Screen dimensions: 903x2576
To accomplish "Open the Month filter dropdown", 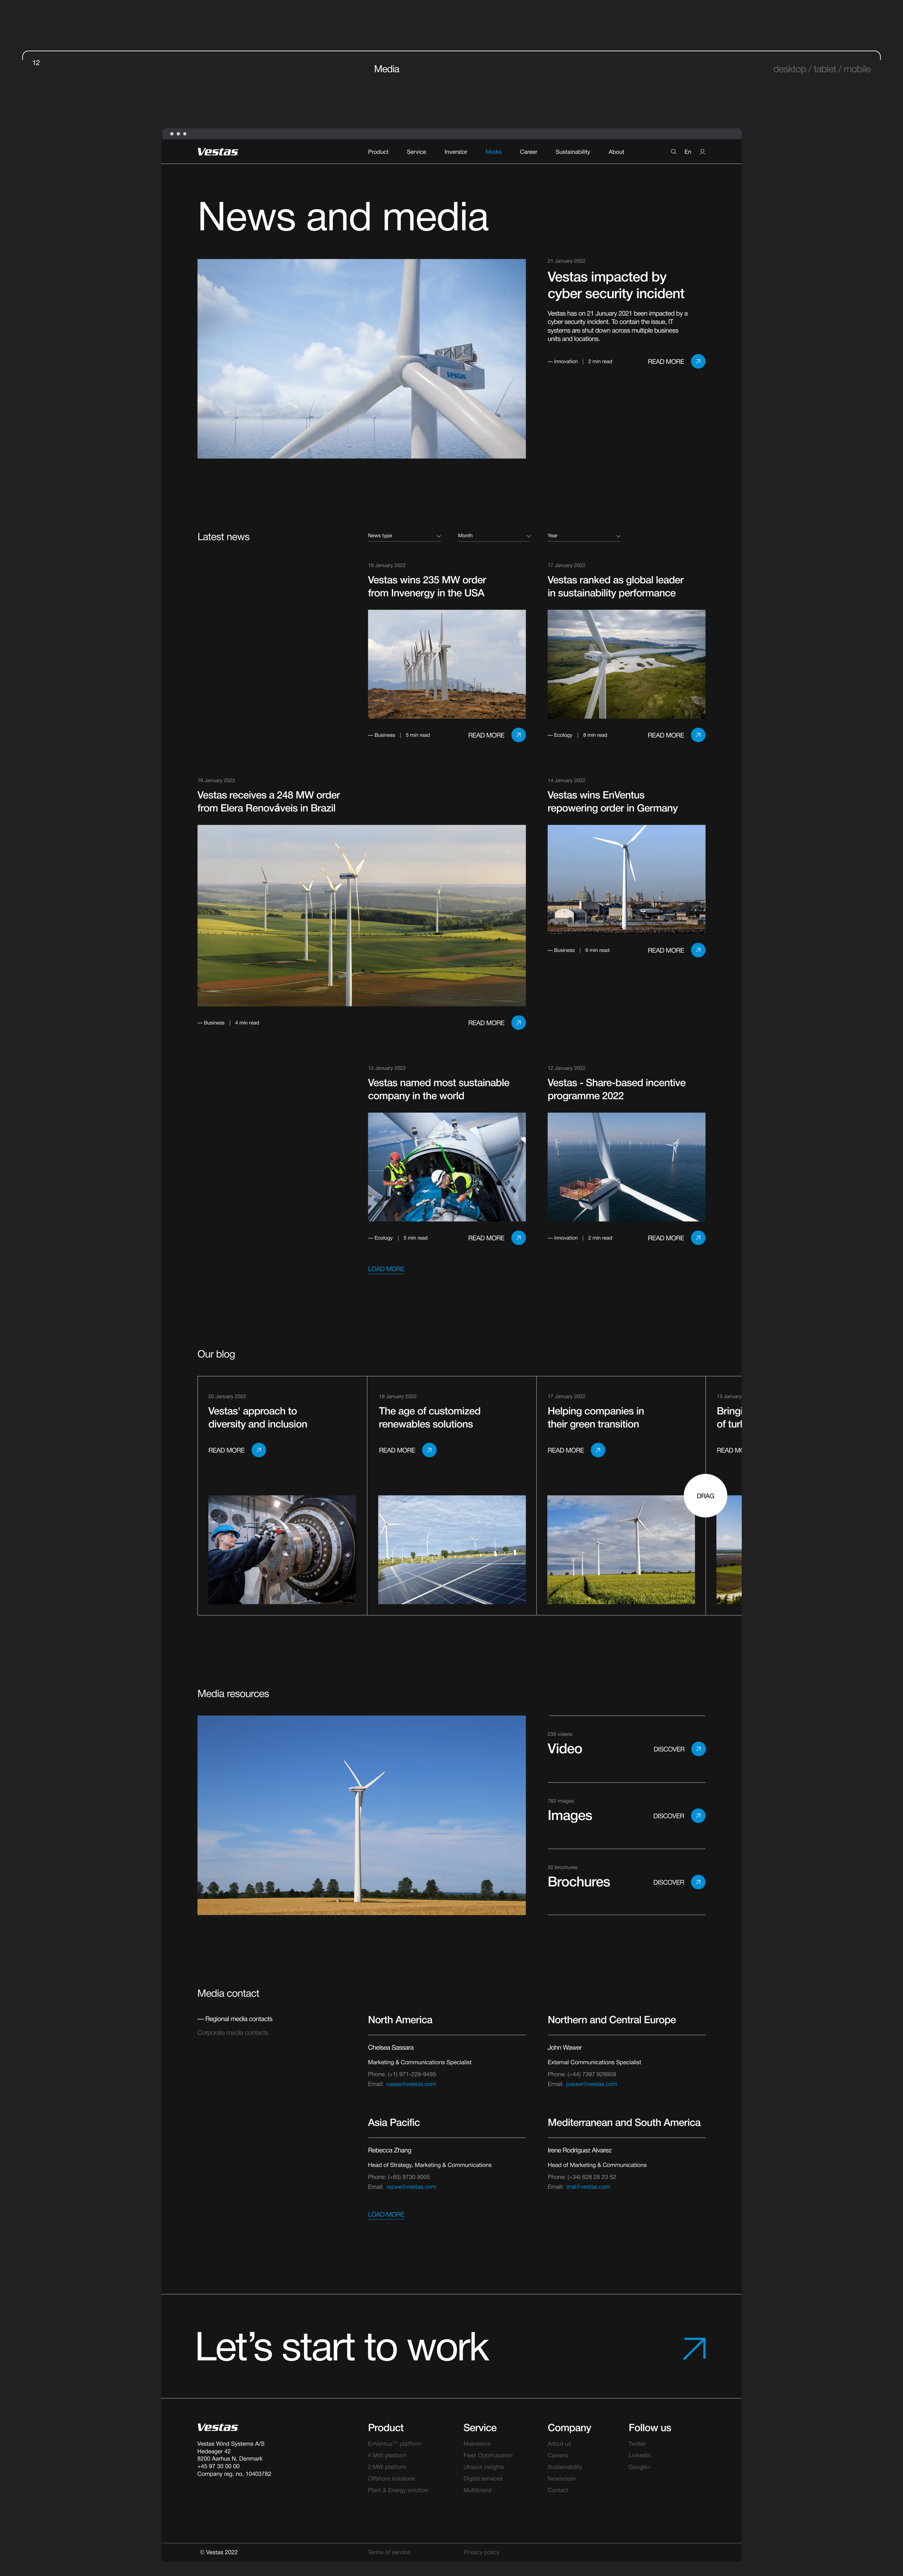I will [494, 536].
